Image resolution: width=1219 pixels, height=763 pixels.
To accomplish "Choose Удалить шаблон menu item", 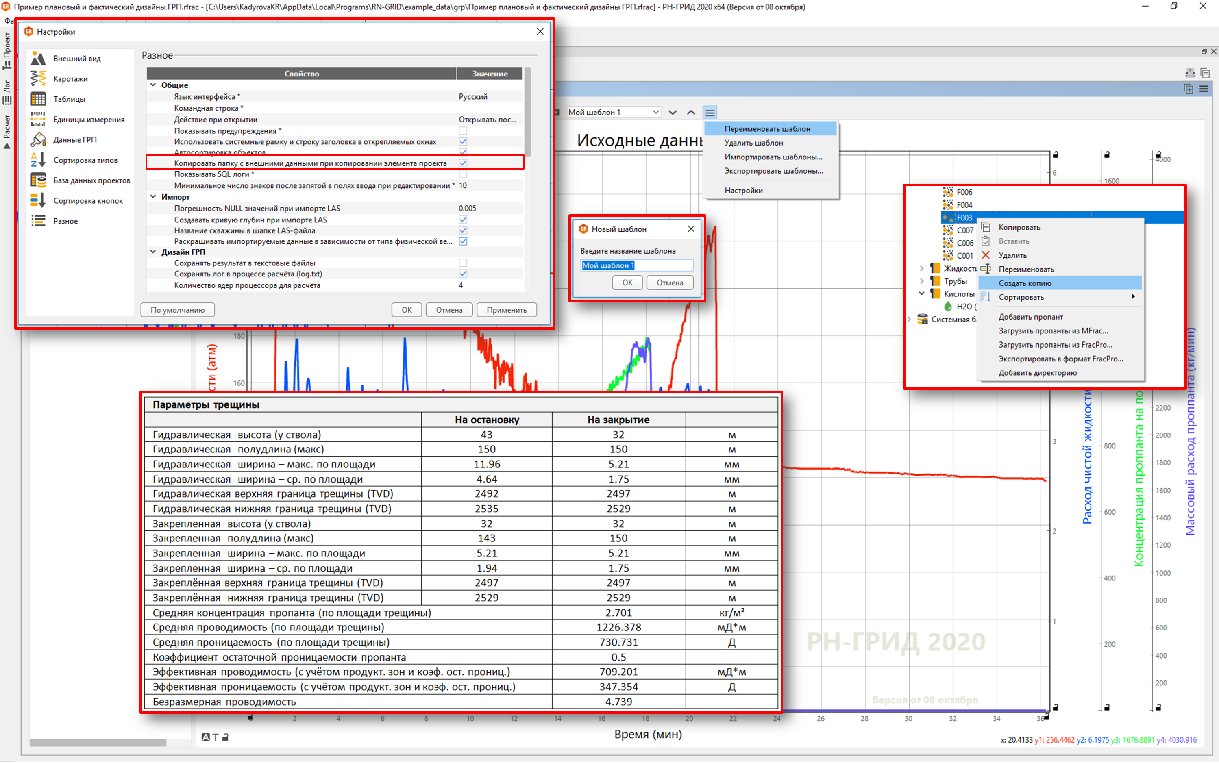I will pos(770,143).
